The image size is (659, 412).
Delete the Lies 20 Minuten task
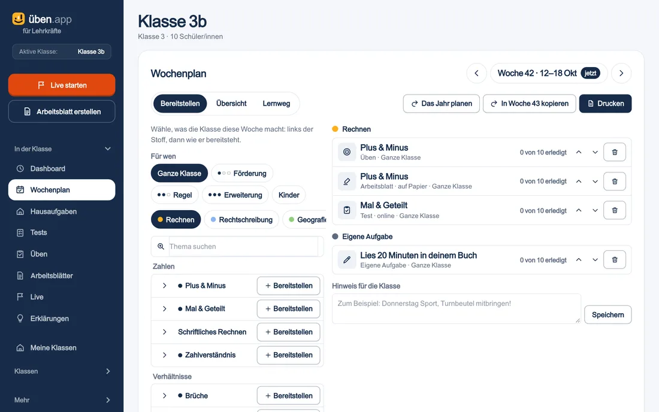pyautogui.click(x=615, y=260)
